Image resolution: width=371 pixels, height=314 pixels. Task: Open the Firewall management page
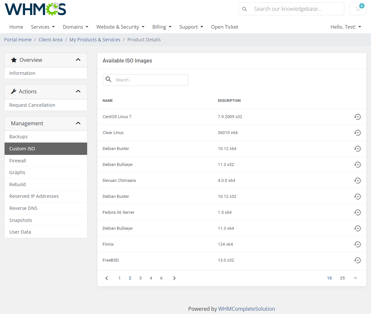(x=18, y=160)
